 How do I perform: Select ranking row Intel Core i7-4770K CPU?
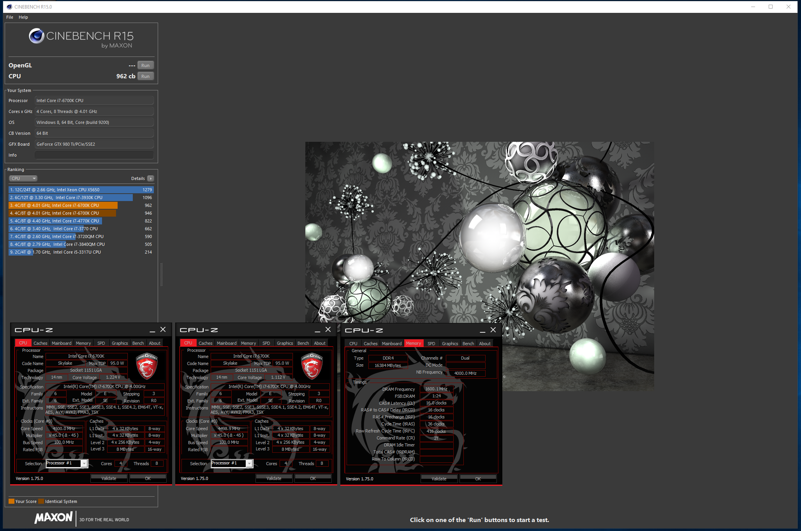click(81, 221)
